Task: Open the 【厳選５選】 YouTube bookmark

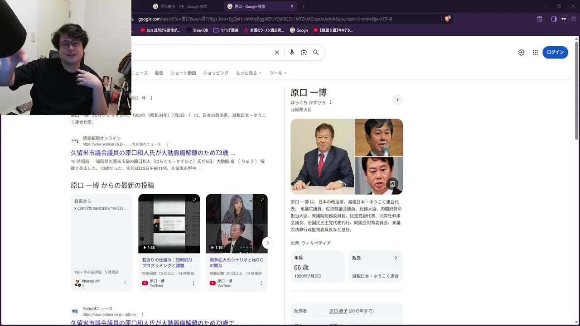Action: (x=333, y=30)
